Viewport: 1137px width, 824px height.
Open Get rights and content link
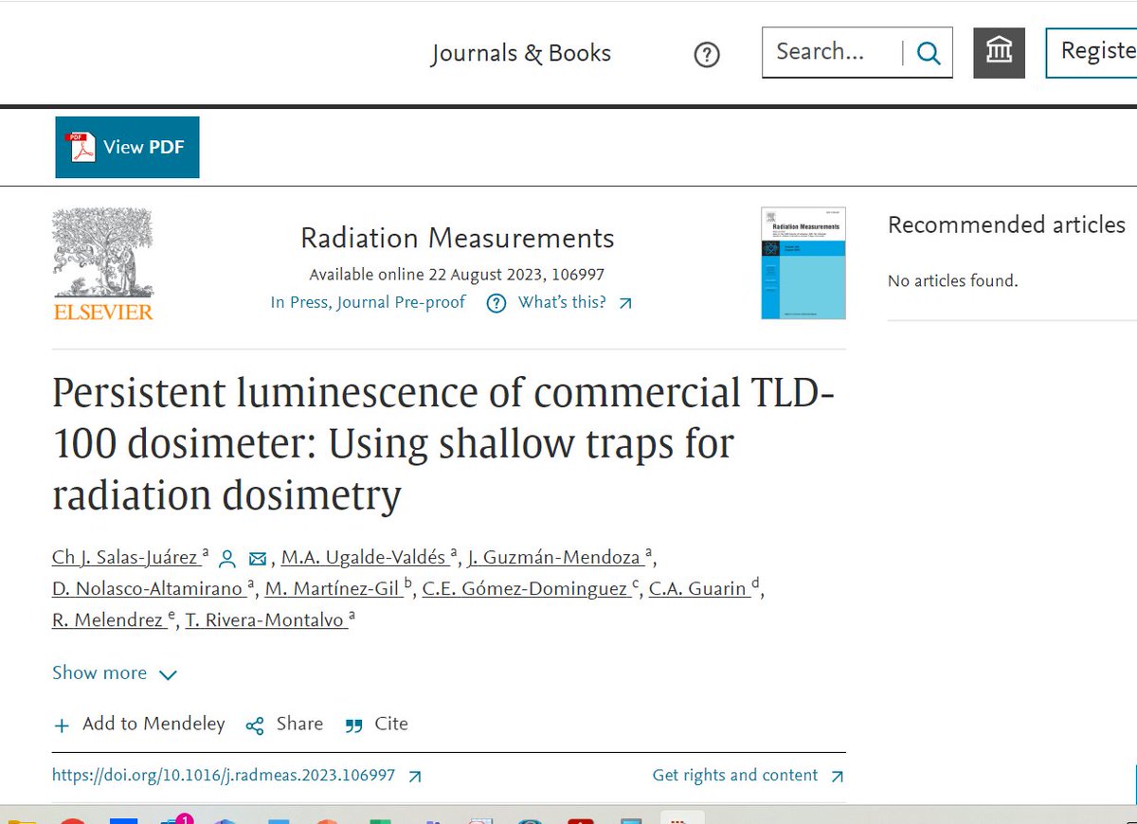[748, 776]
